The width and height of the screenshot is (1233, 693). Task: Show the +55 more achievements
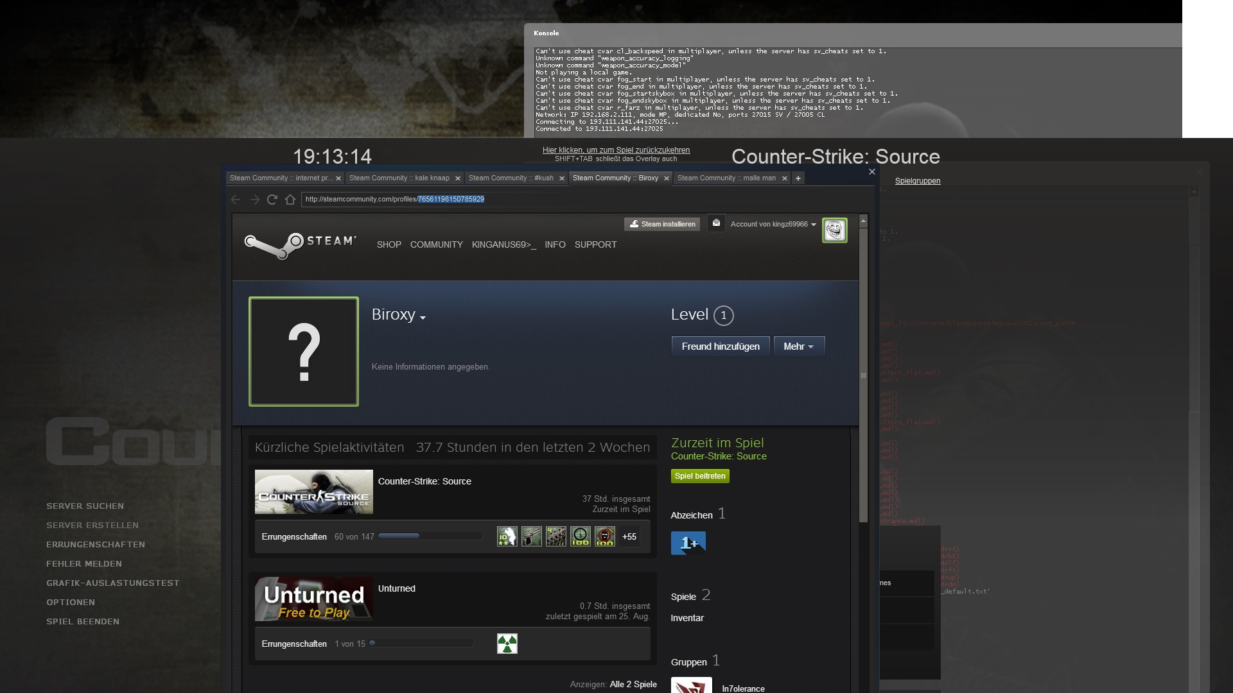629,536
